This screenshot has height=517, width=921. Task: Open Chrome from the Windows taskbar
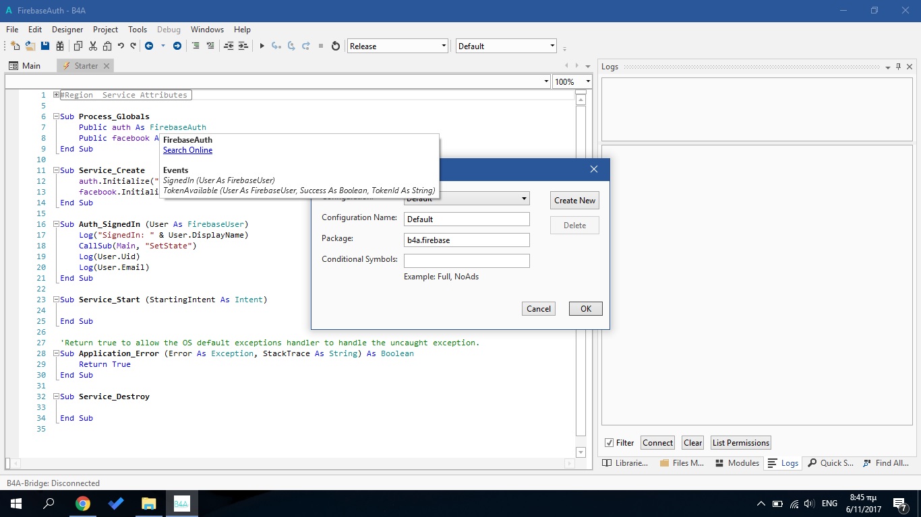tap(83, 504)
